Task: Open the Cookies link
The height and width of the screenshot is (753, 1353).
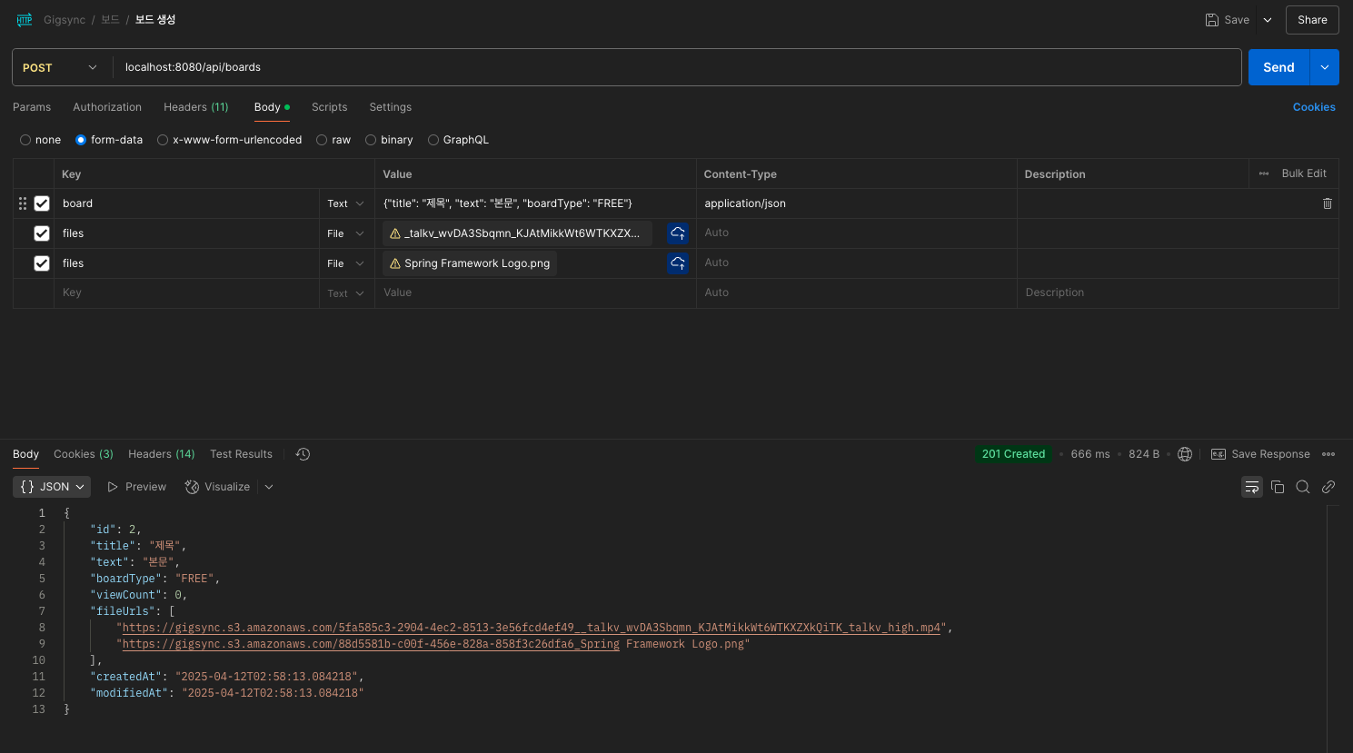Action: (1314, 107)
